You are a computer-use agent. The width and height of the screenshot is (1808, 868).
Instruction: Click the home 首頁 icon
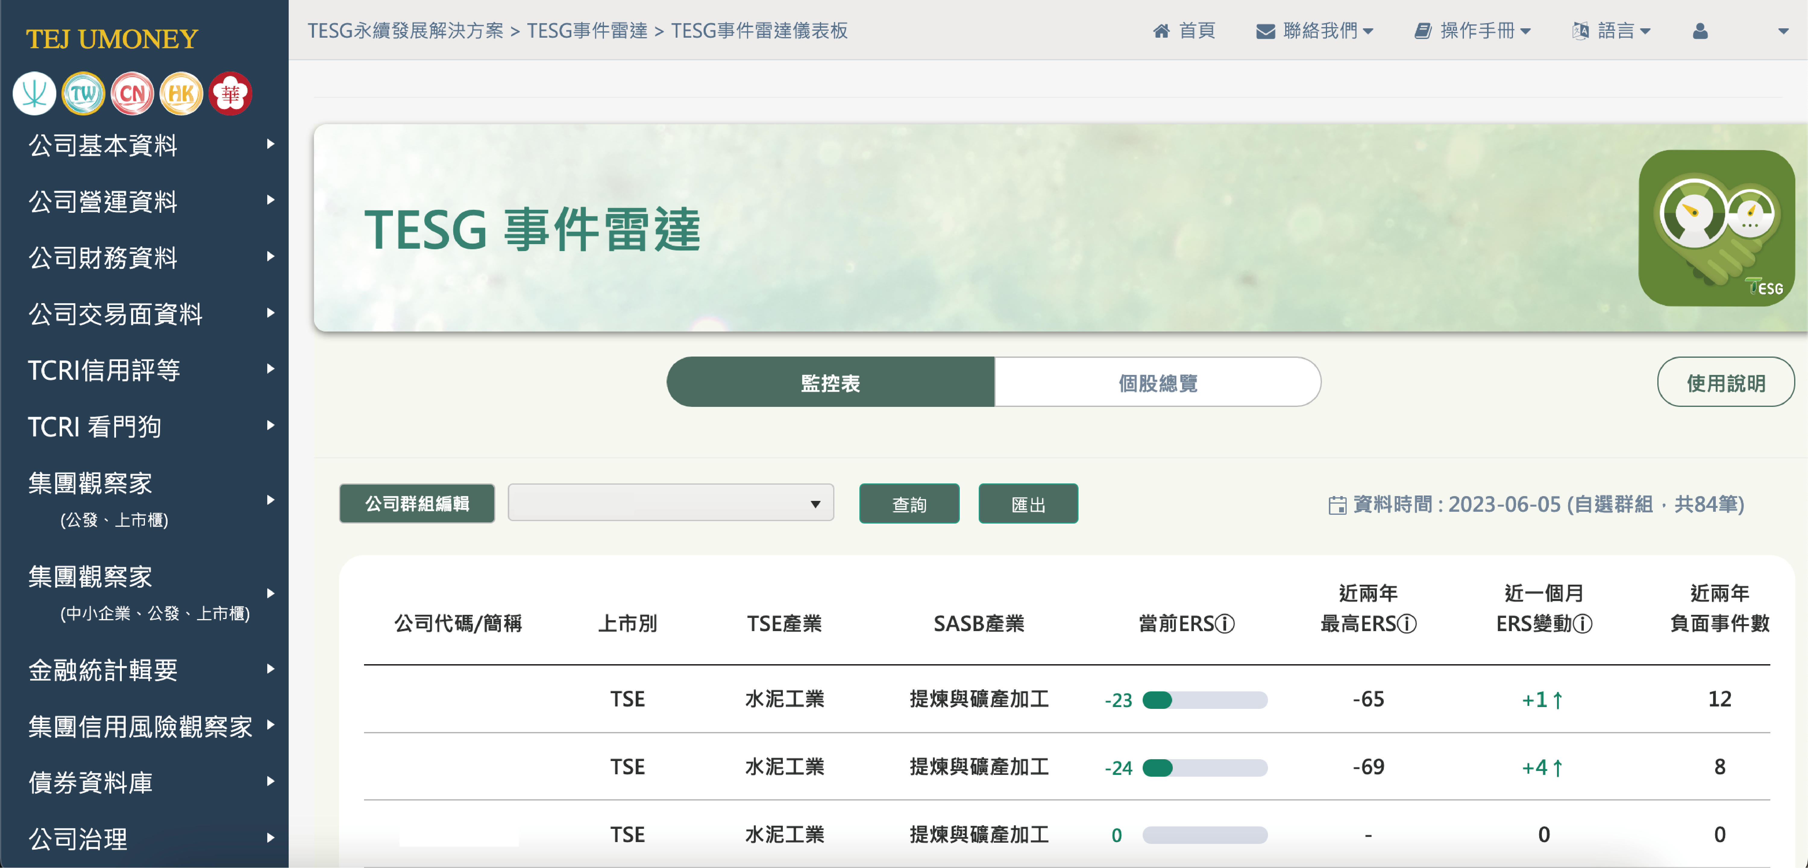(x=1162, y=31)
